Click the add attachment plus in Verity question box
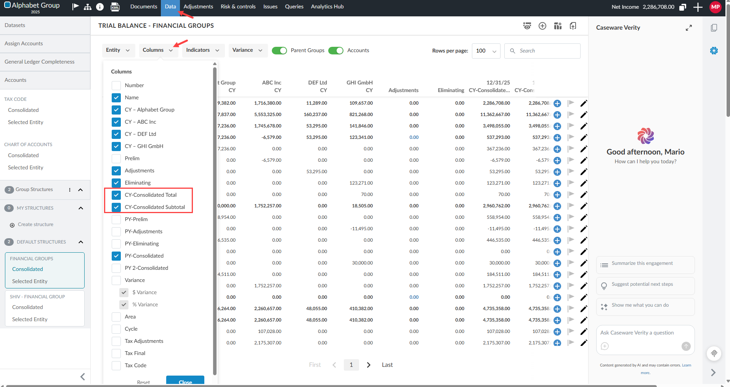Viewport: 730px width, 387px height. coord(605,346)
